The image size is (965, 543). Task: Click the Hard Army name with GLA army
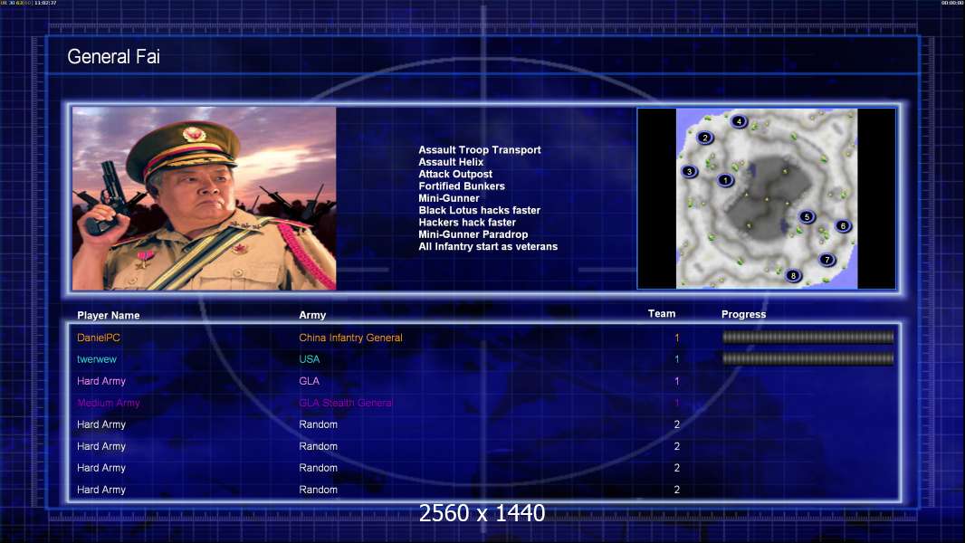[100, 381]
